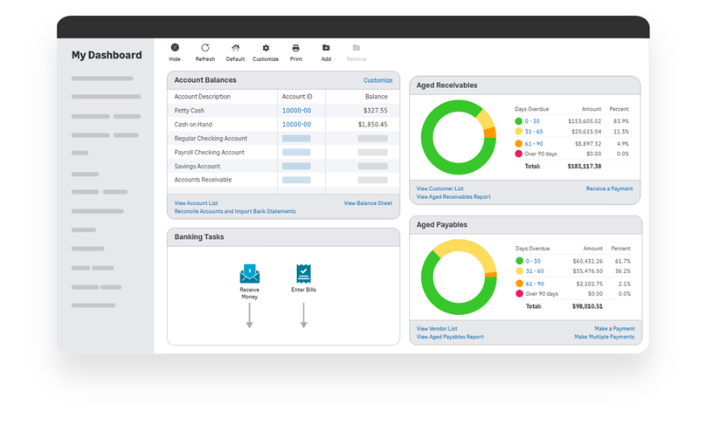Click the Aged Payables donut chart
The image size is (727, 438).
coord(459,277)
